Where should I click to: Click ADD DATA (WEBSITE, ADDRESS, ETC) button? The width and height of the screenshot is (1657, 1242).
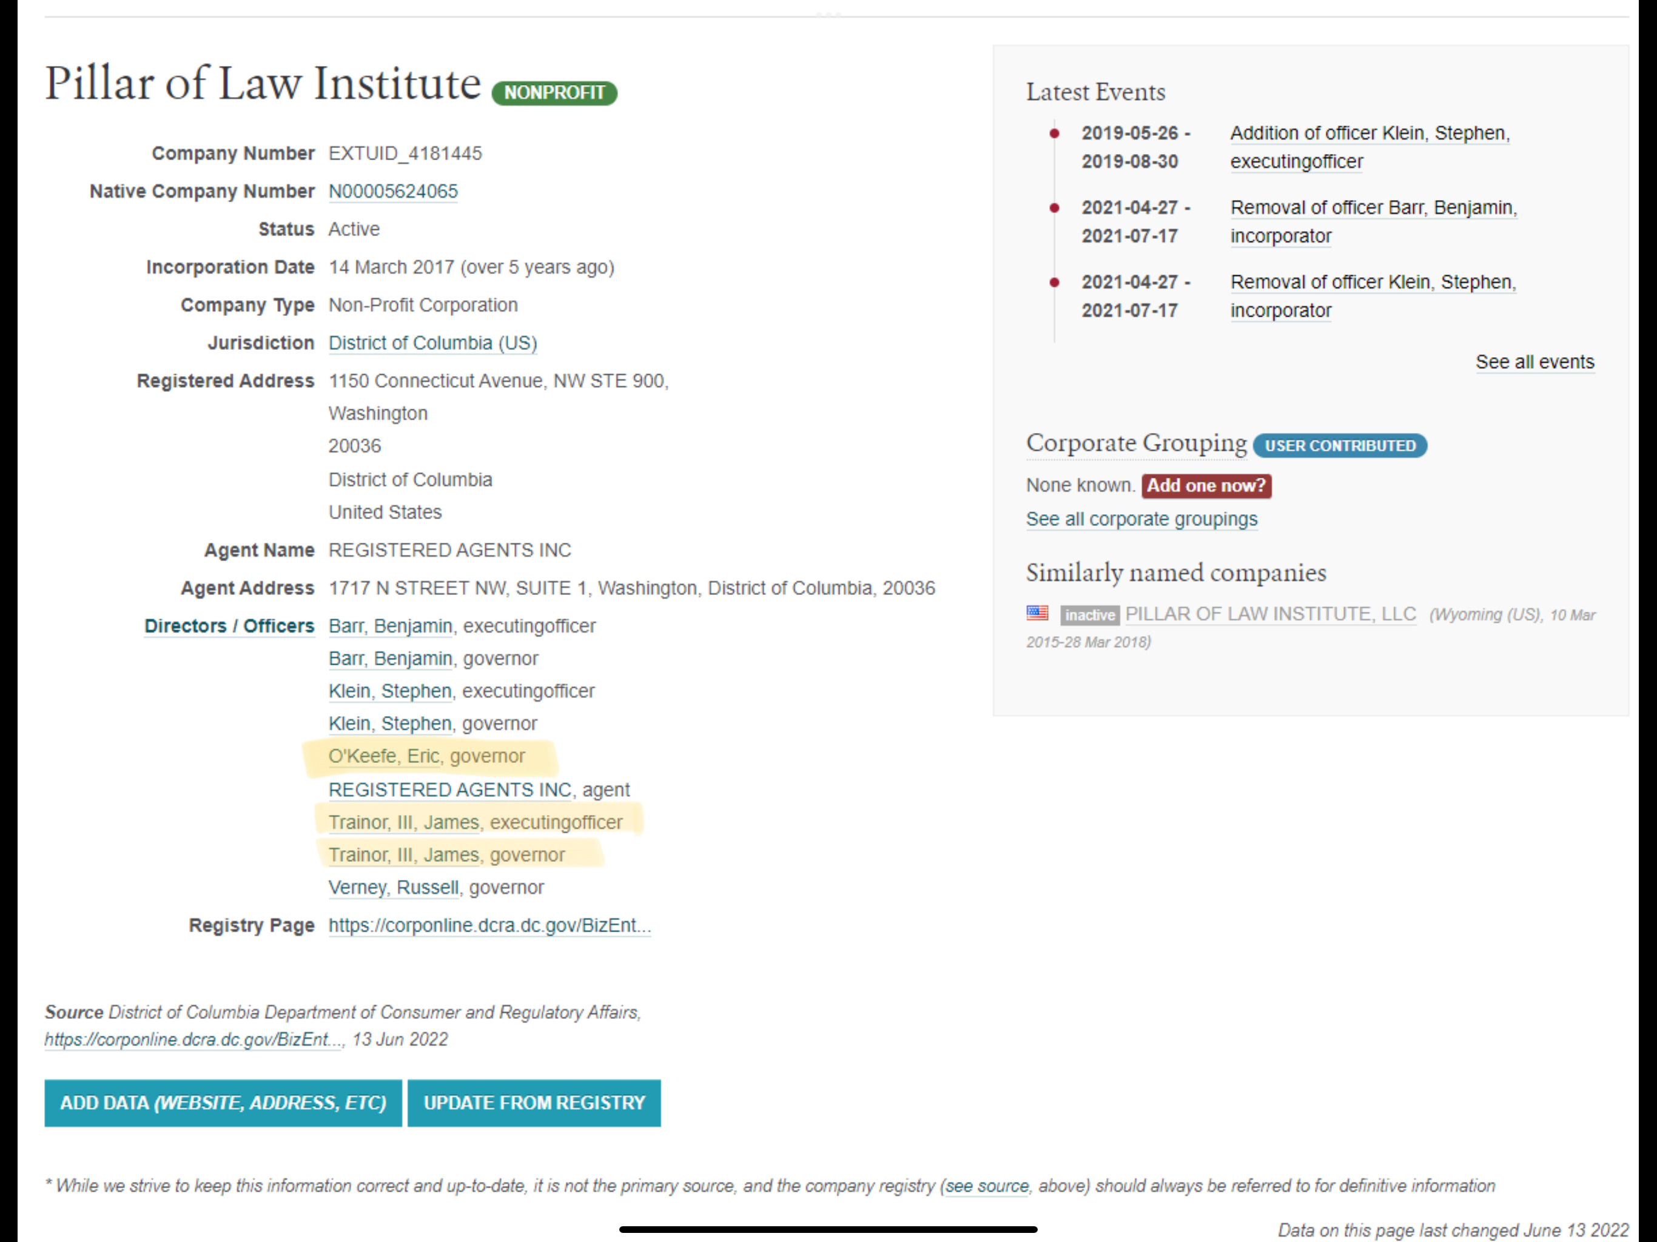223,1103
